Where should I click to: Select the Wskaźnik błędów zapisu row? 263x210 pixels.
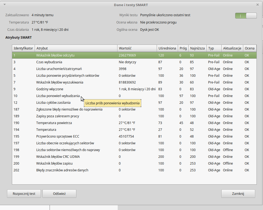pos(134,164)
